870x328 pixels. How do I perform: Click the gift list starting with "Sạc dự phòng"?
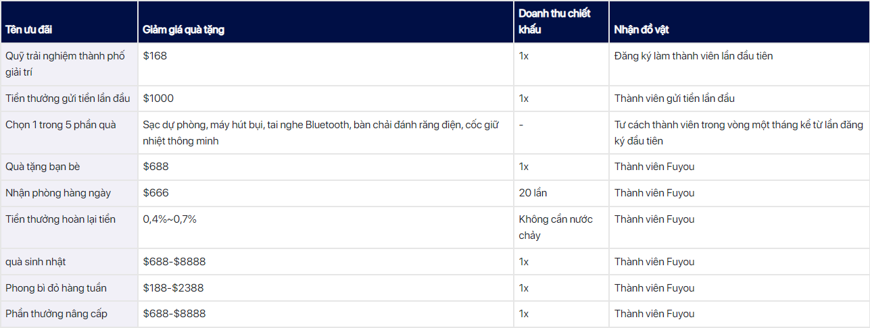[320, 132]
